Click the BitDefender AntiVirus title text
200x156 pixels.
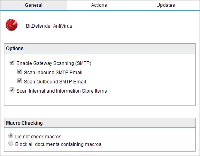[49, 26]
